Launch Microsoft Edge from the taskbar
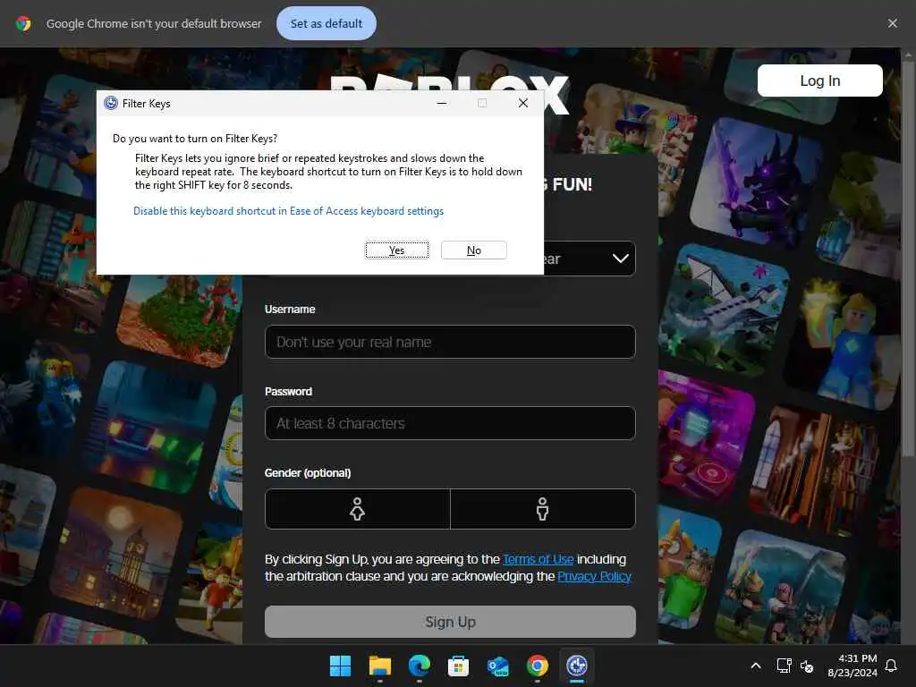This screenshot has height=687, width=916. (x=420, y=666)
